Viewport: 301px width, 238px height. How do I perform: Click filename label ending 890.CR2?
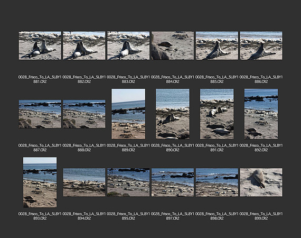click(x=173, y=148)
